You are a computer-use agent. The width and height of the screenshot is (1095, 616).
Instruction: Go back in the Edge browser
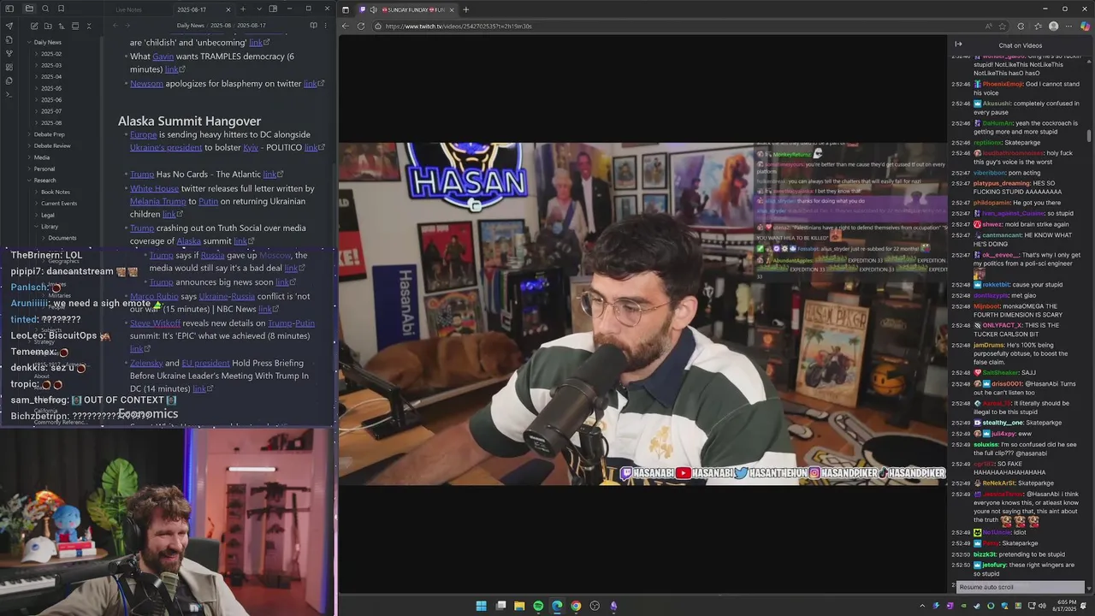pyautogui.click(x=346, y=26)
